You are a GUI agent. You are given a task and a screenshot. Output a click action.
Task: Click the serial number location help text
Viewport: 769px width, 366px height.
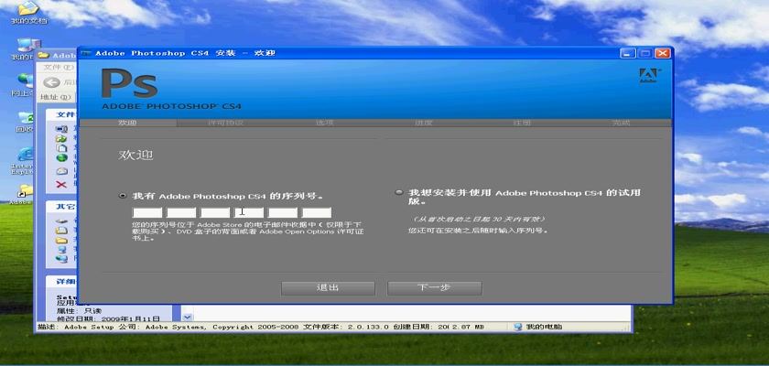[x=248, y=231]
